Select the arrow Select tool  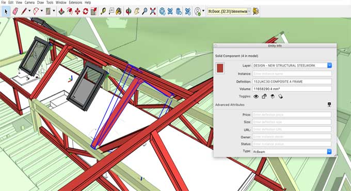point(6,11)
